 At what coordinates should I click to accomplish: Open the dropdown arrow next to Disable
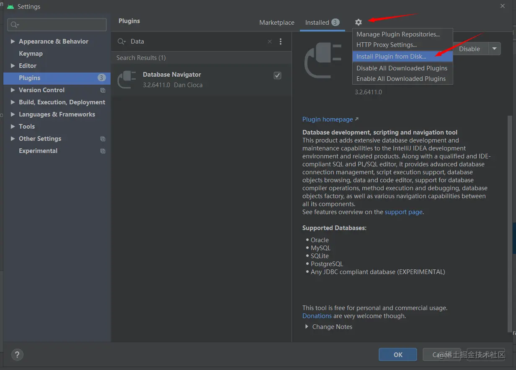pyautogui.click(x=495, y=49)
